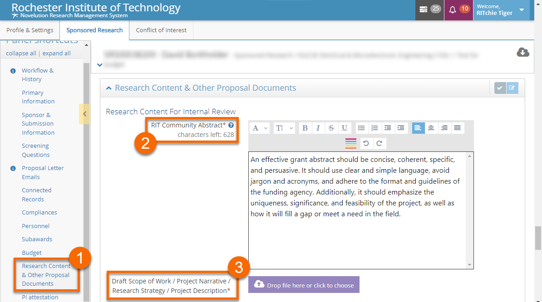542x302 pixels.
Task: Open the rainbow text color picker
Action: (x=350, y=144)
